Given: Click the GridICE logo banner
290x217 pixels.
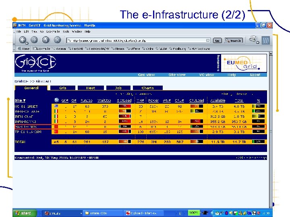Looking at the screenshot, I should tap(35, 63).
